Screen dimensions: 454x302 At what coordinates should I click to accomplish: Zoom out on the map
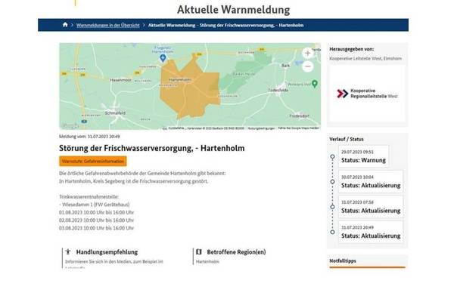pos(307,66)
